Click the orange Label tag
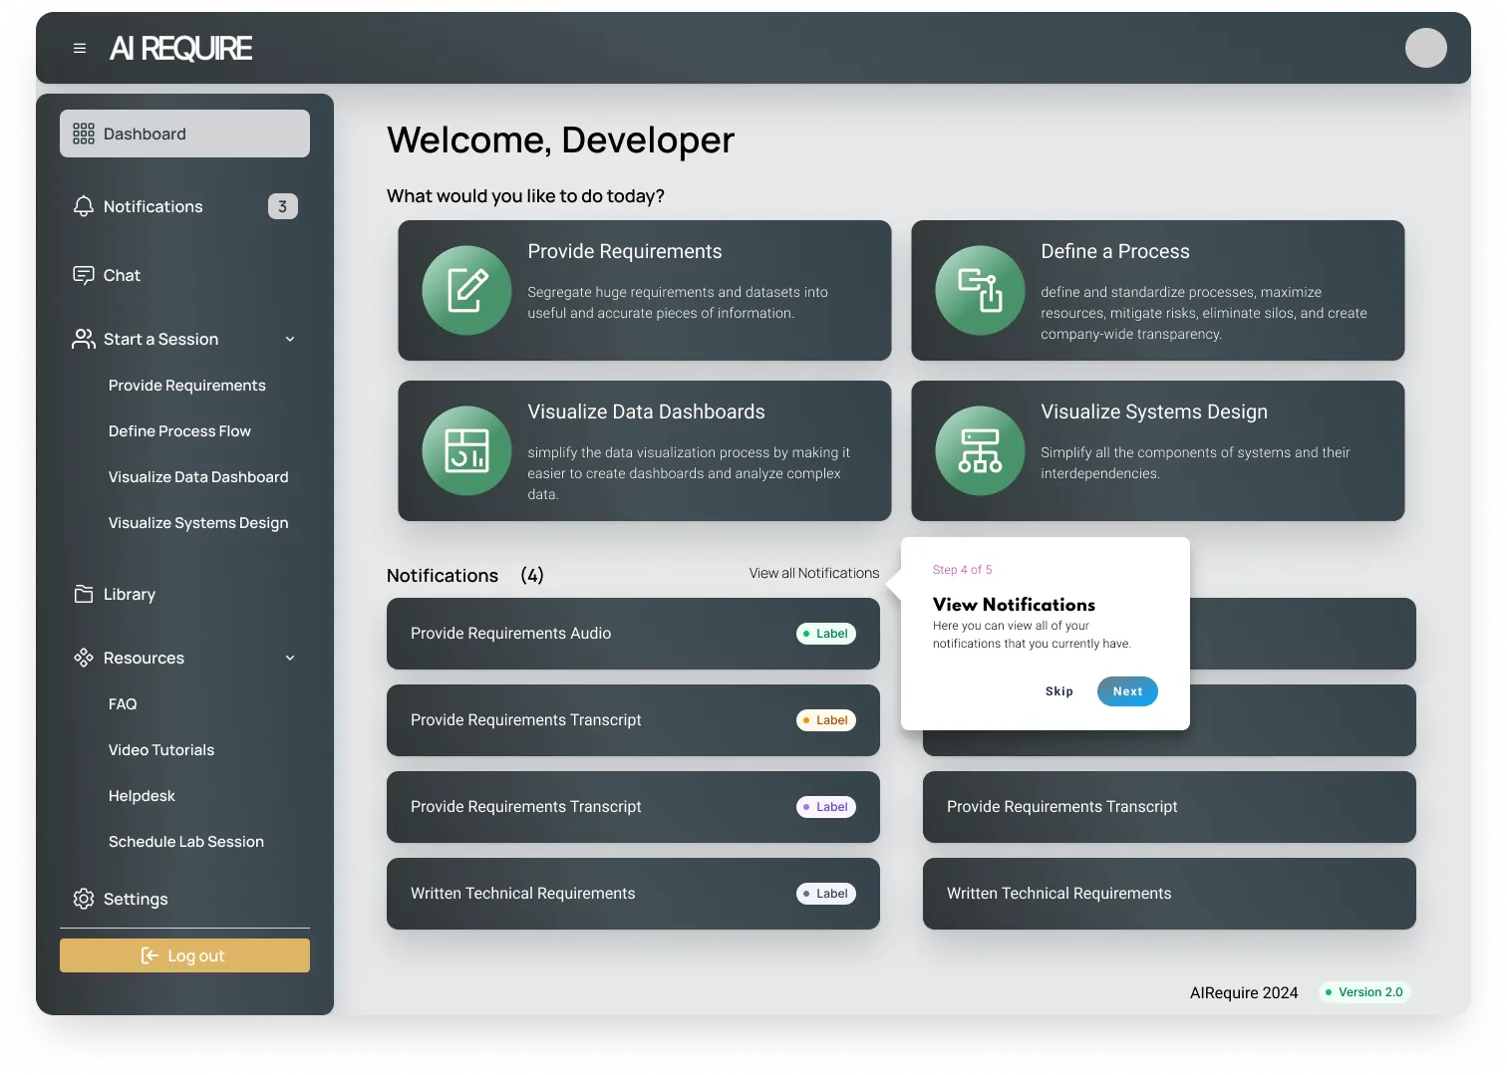 click(x=826, y=720)
